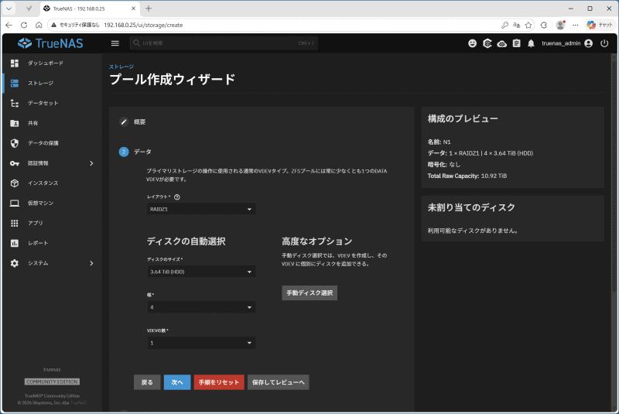
Task: Select インスタンス in the sidebar menu
Action: [43, 183]
